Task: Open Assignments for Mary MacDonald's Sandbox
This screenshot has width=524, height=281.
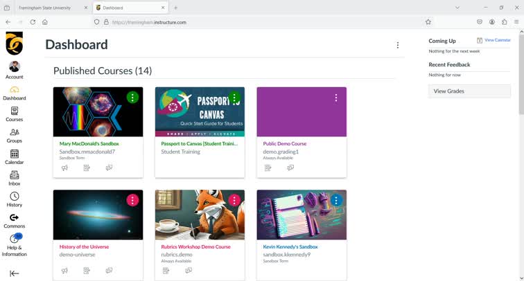Action: (x=87, y=167)
